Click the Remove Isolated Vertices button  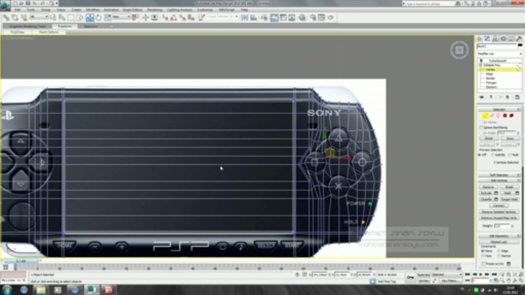499,212
